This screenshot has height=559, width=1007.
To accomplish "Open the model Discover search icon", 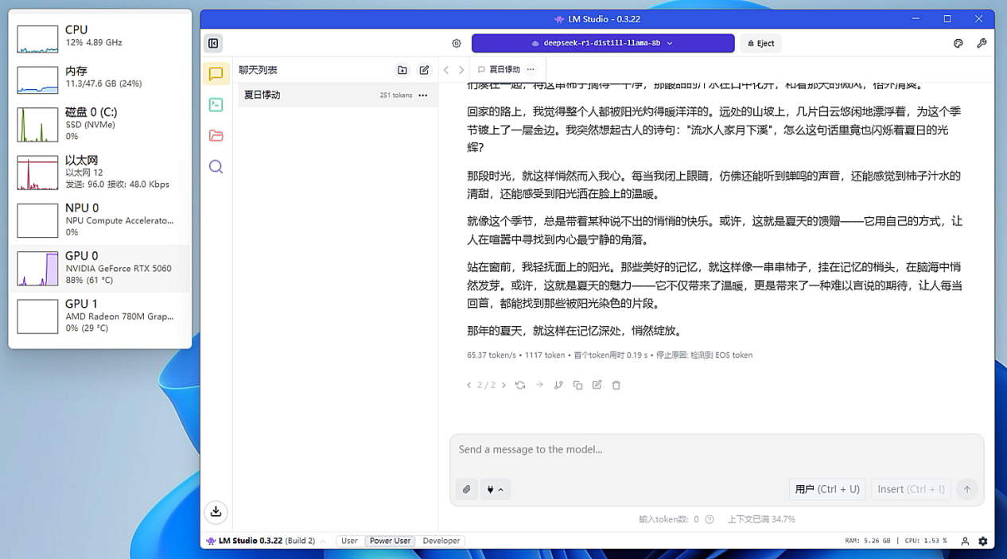I will [216, 166].
